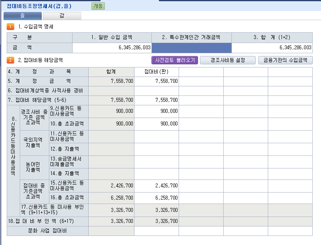Click 금융기관의 수입금액 button
Image resolution: width=321 pixels, height=245 pixels.
[286, 60]
